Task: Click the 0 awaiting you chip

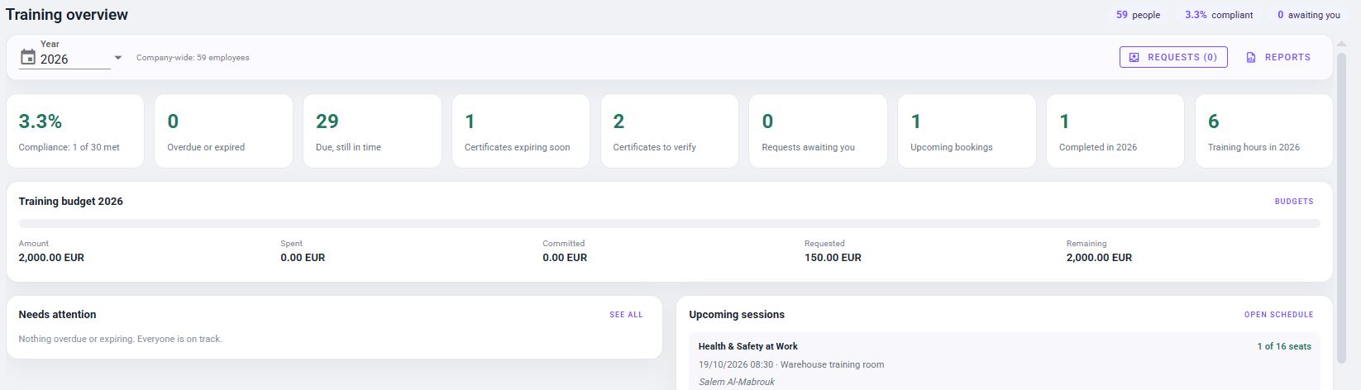Action: pos(1308,15)
